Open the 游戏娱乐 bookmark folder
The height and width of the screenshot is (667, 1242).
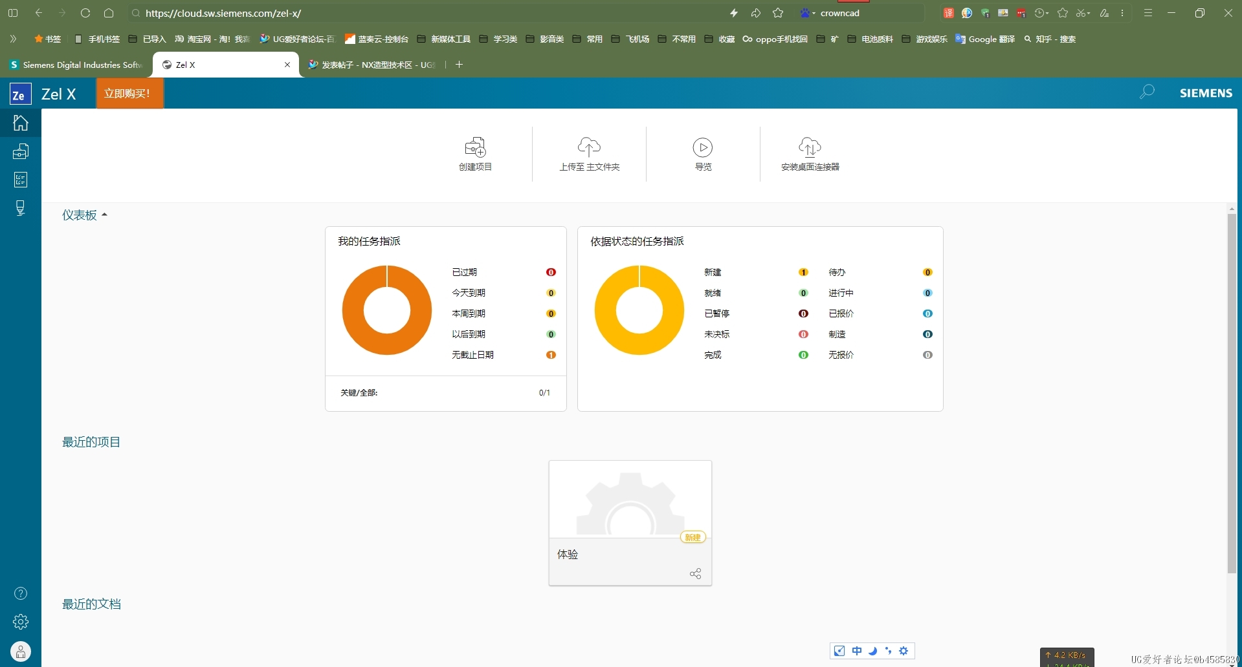(x=924, y=39)
